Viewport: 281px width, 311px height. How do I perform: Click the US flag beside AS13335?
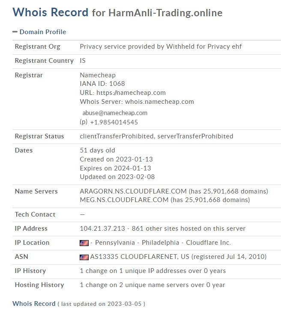click(x=84, y=257)
